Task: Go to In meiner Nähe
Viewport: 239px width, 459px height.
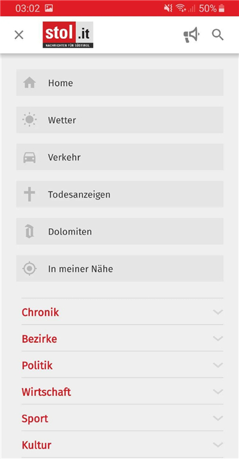Action: [x=120, y=268]
